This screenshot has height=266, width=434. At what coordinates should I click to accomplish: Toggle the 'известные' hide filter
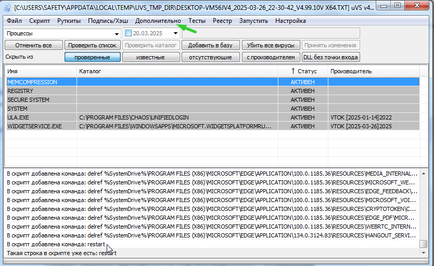(151, 57)
